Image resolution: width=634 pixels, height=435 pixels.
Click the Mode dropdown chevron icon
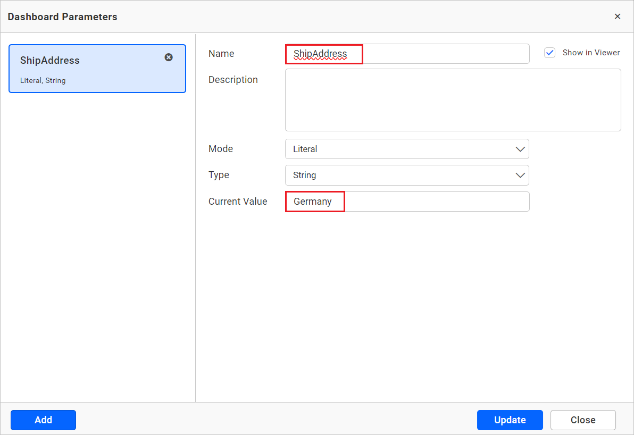(520, 149)
